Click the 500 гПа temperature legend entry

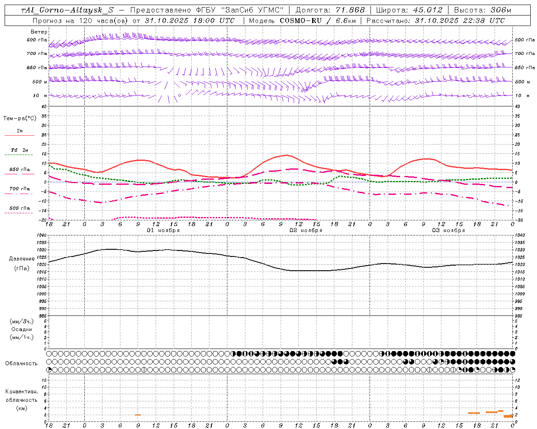[x=19, y=208]
